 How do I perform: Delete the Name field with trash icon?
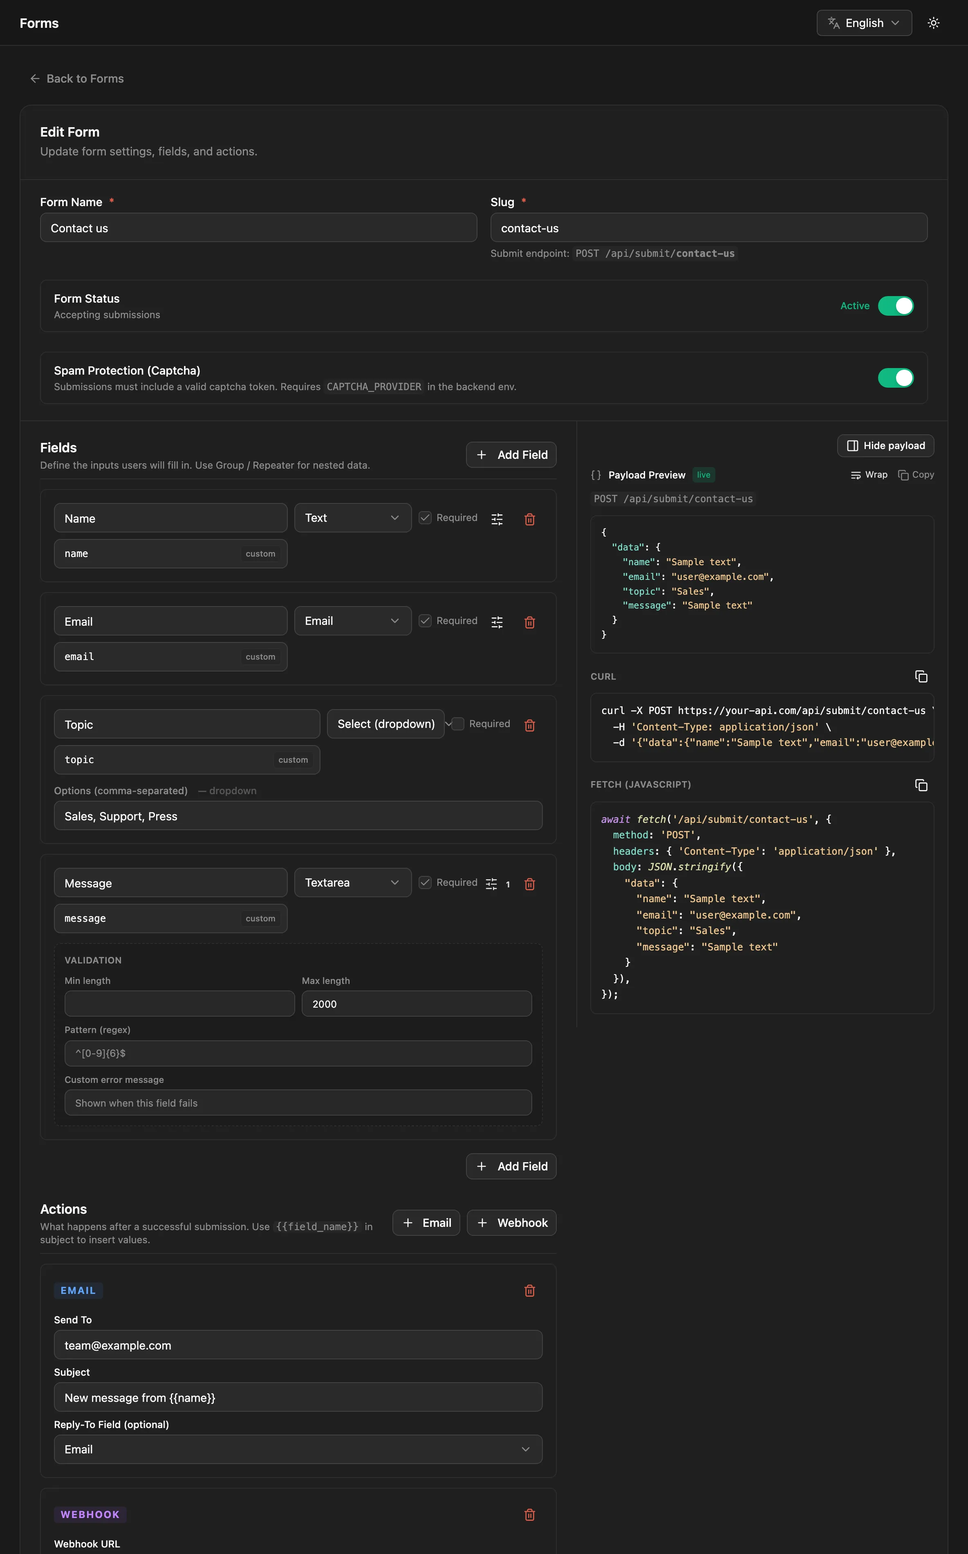tap(529, 519)
